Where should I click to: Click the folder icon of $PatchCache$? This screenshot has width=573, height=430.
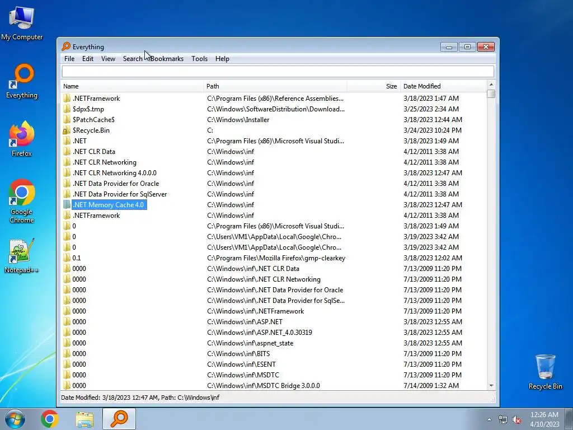tap(66, 120)
